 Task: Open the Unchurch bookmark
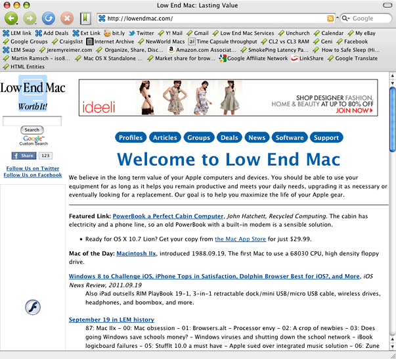(x=294, y=33)
